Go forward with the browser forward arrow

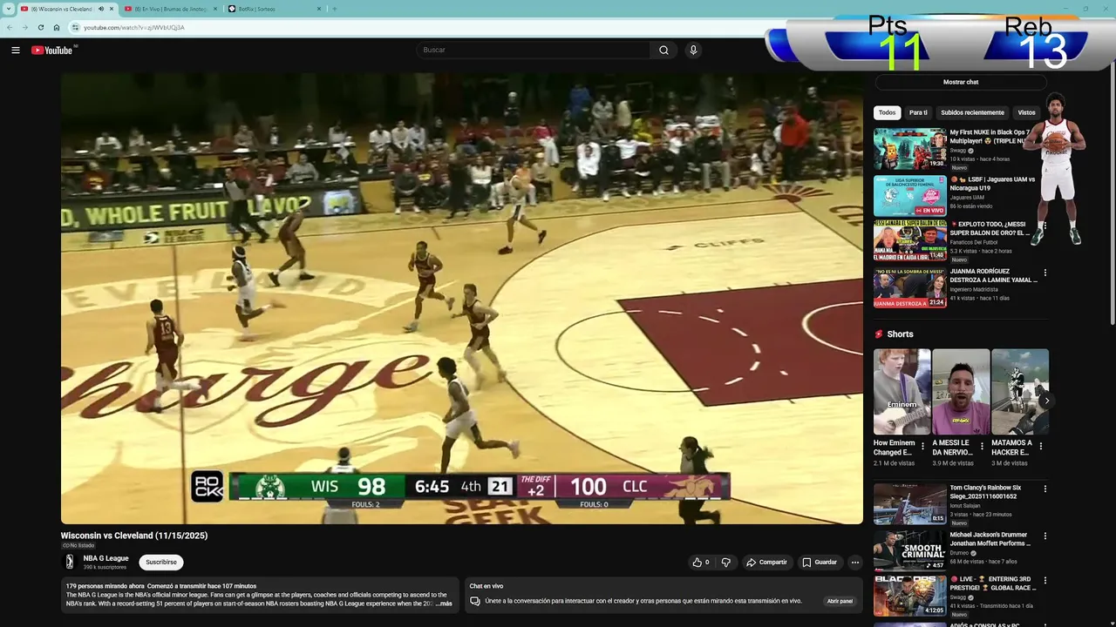(24, 27)
